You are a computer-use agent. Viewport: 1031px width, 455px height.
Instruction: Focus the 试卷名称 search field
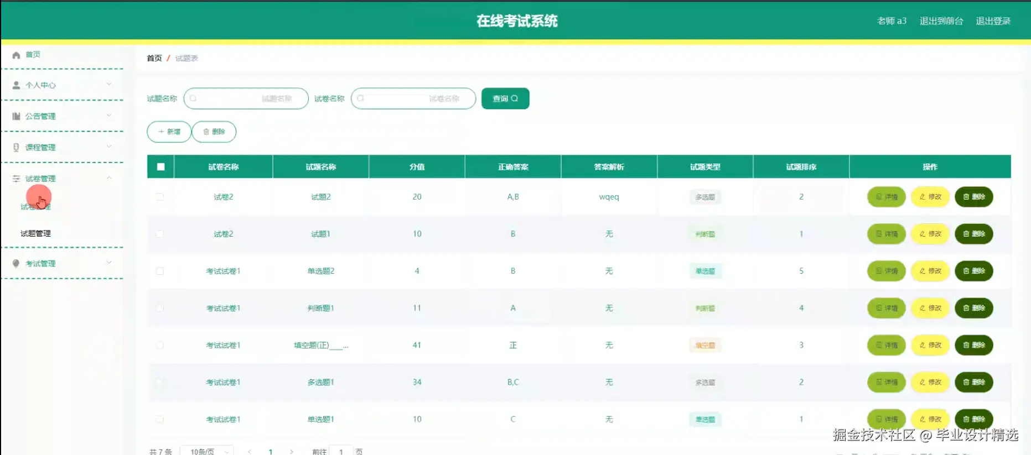(413, 98)
